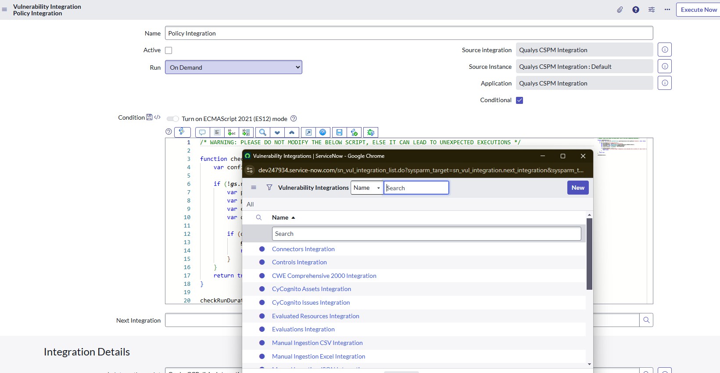Click help icon next to ES12 mode
Image resolution: width=720 pixels, height=373 pixels.
294,118
